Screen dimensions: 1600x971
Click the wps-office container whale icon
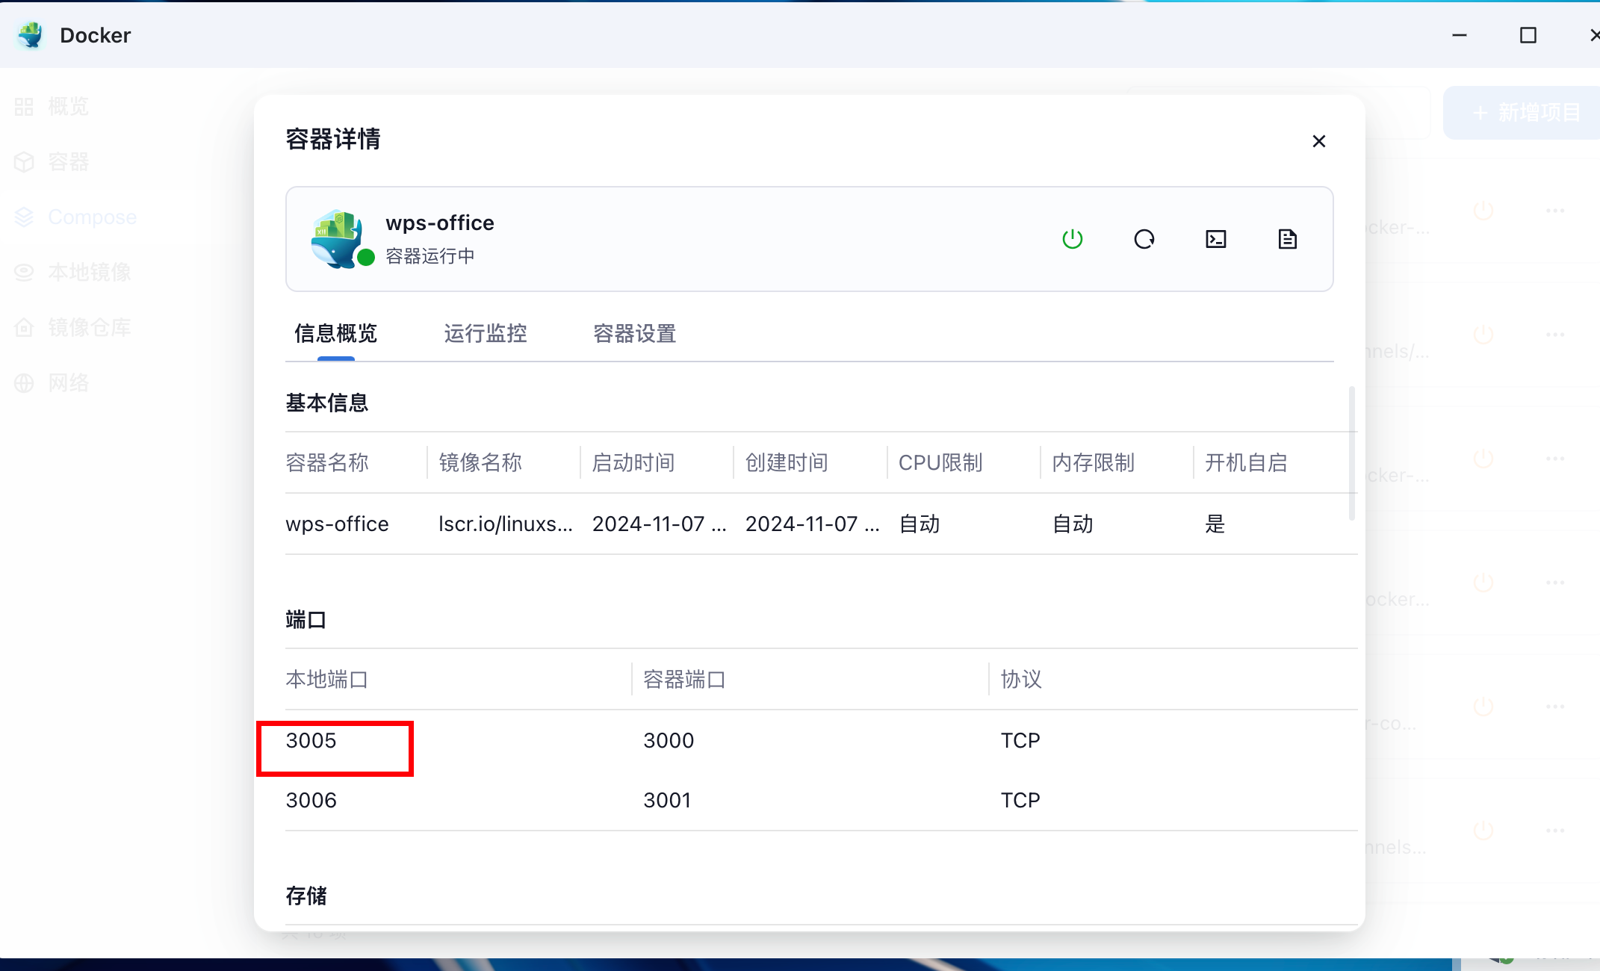338,239
